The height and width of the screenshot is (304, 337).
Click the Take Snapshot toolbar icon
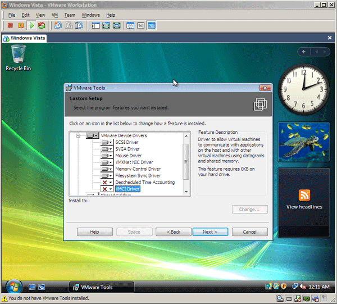pyautogui.click(x=58, y=26)
